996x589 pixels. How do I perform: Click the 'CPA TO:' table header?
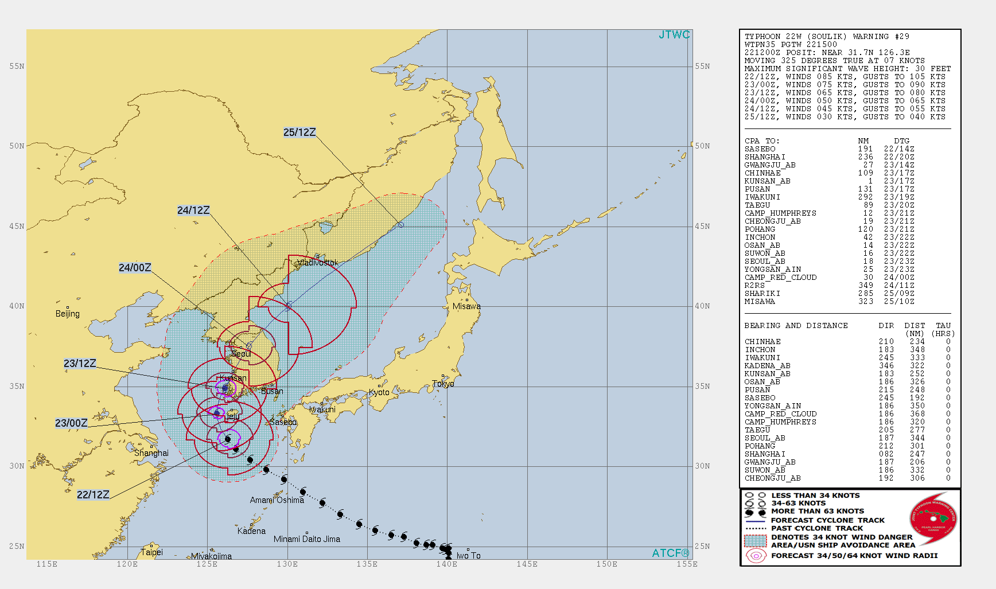click(762, 141)
